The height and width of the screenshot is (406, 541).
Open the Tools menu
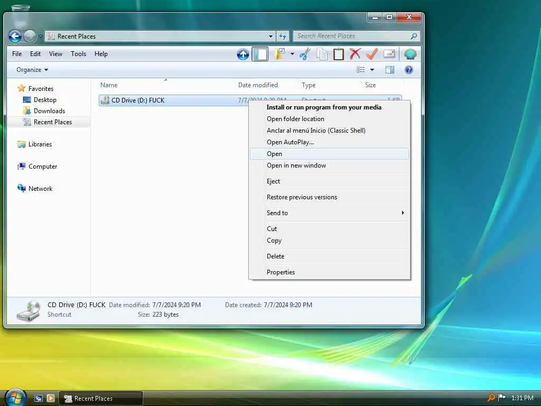point(78,54)
